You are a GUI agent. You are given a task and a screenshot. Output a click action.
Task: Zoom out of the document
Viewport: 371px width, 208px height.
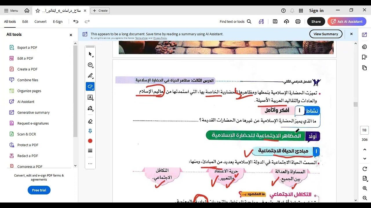pyautogui.click(x=365, y=198)
